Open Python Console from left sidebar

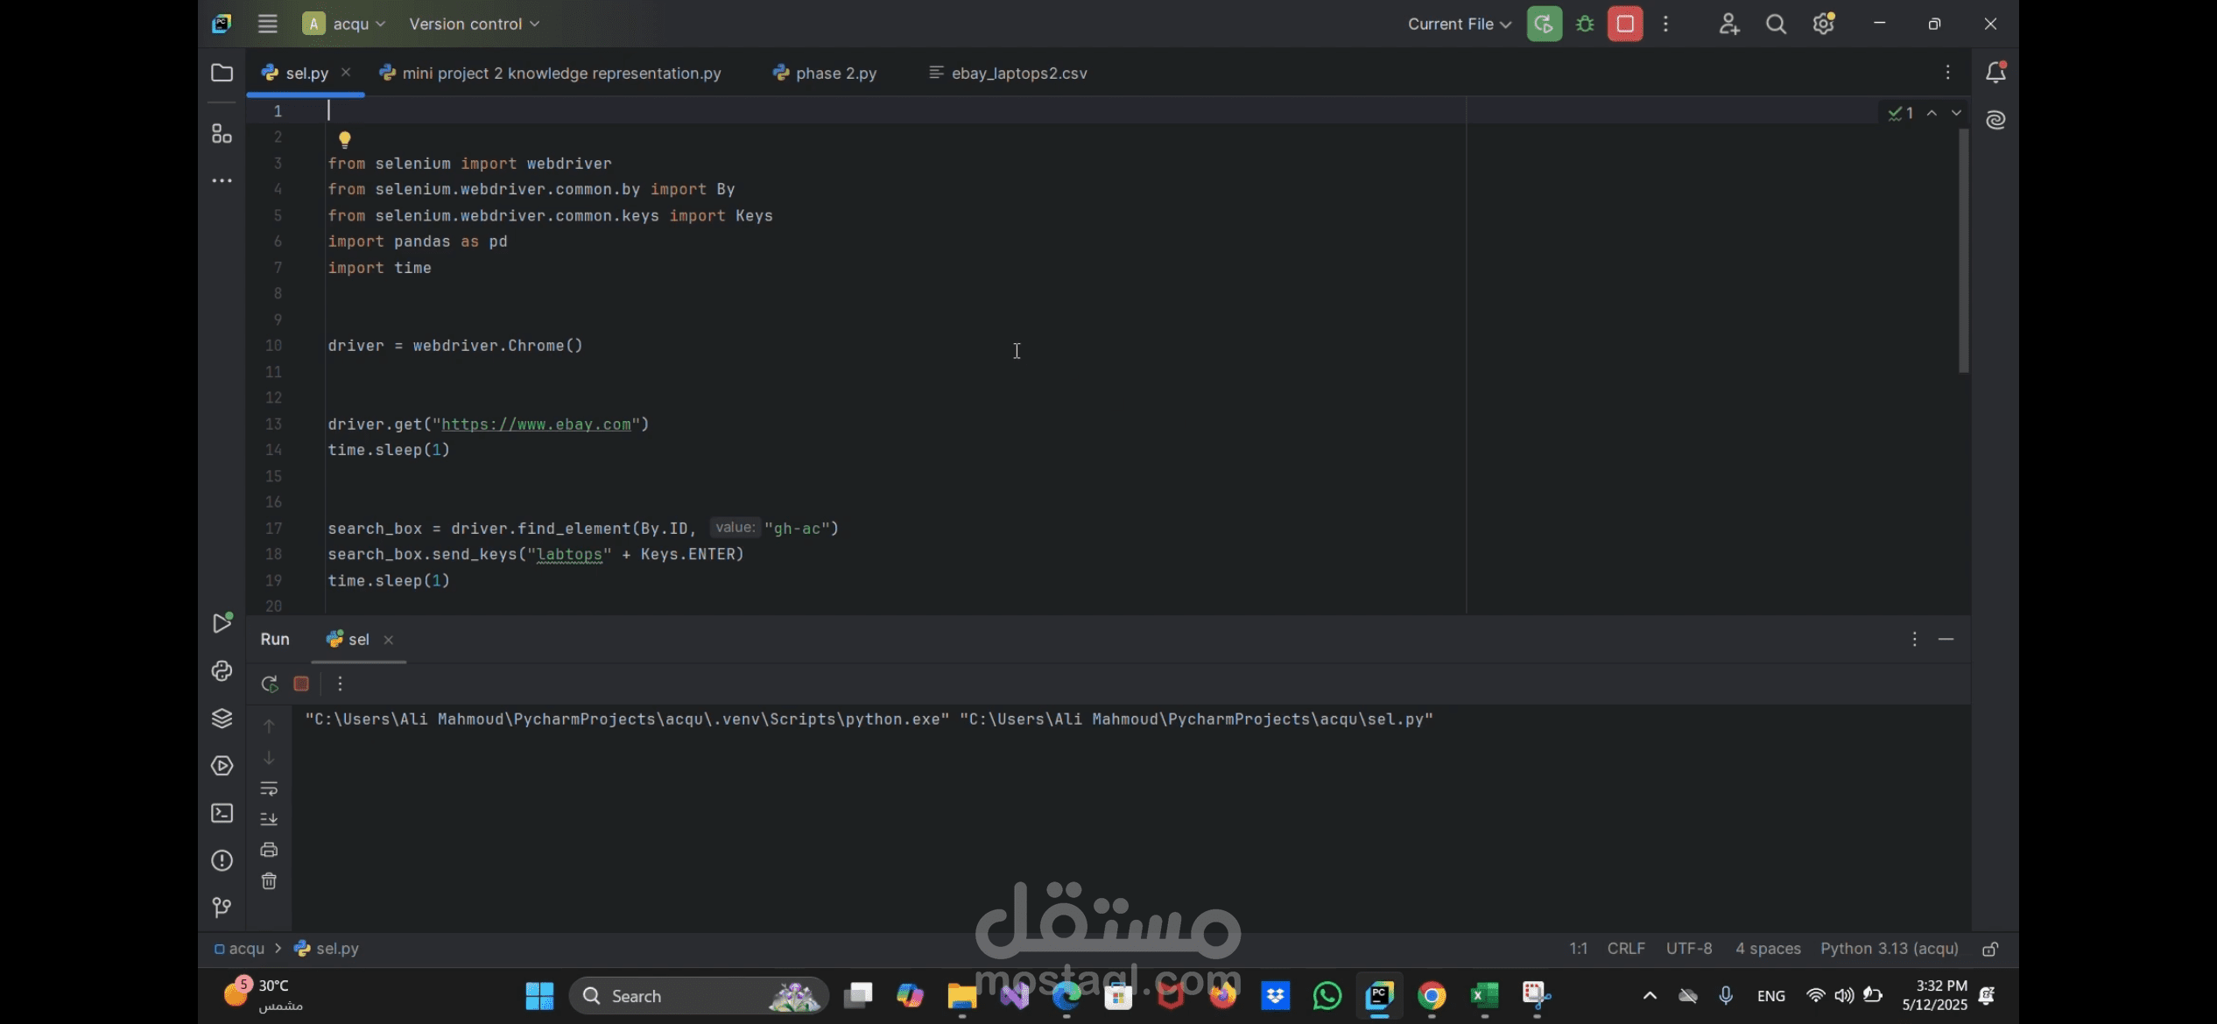coord(222,671)
